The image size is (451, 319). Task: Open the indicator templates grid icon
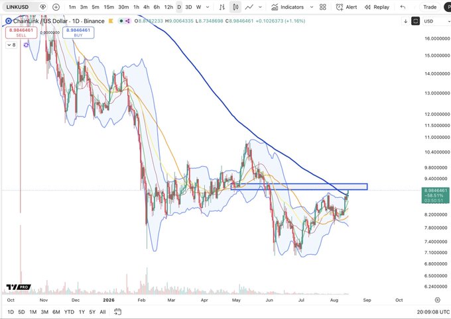(323, 7)
